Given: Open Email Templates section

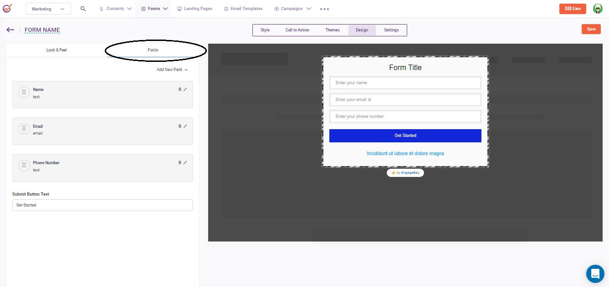Looking at the screenshot, I should (243, 8).
